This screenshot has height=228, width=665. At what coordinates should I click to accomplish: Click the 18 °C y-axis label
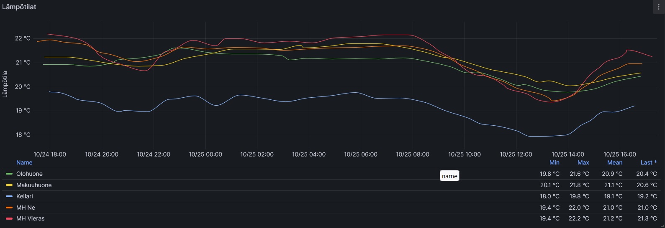tap(23, 135)
